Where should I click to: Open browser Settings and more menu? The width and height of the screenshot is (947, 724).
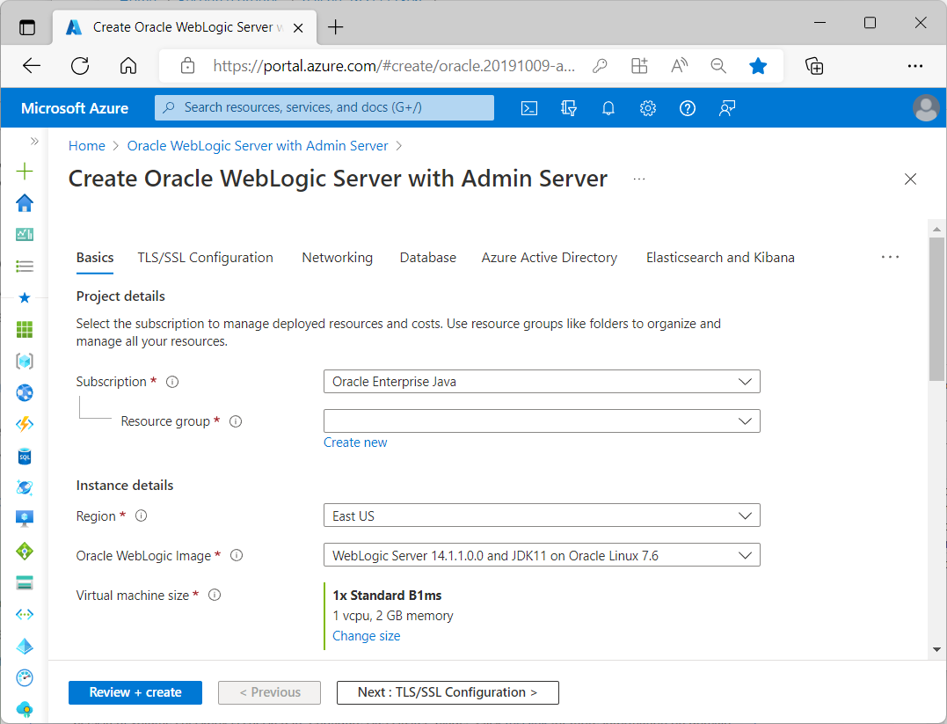915,65
